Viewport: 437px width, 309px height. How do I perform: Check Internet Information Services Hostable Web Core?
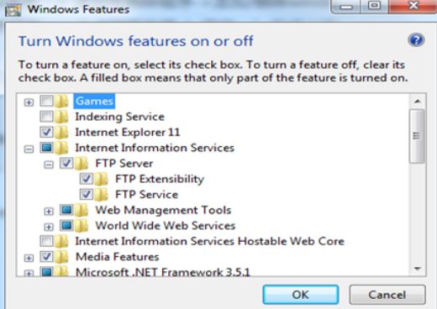click(x=46, y=241)
